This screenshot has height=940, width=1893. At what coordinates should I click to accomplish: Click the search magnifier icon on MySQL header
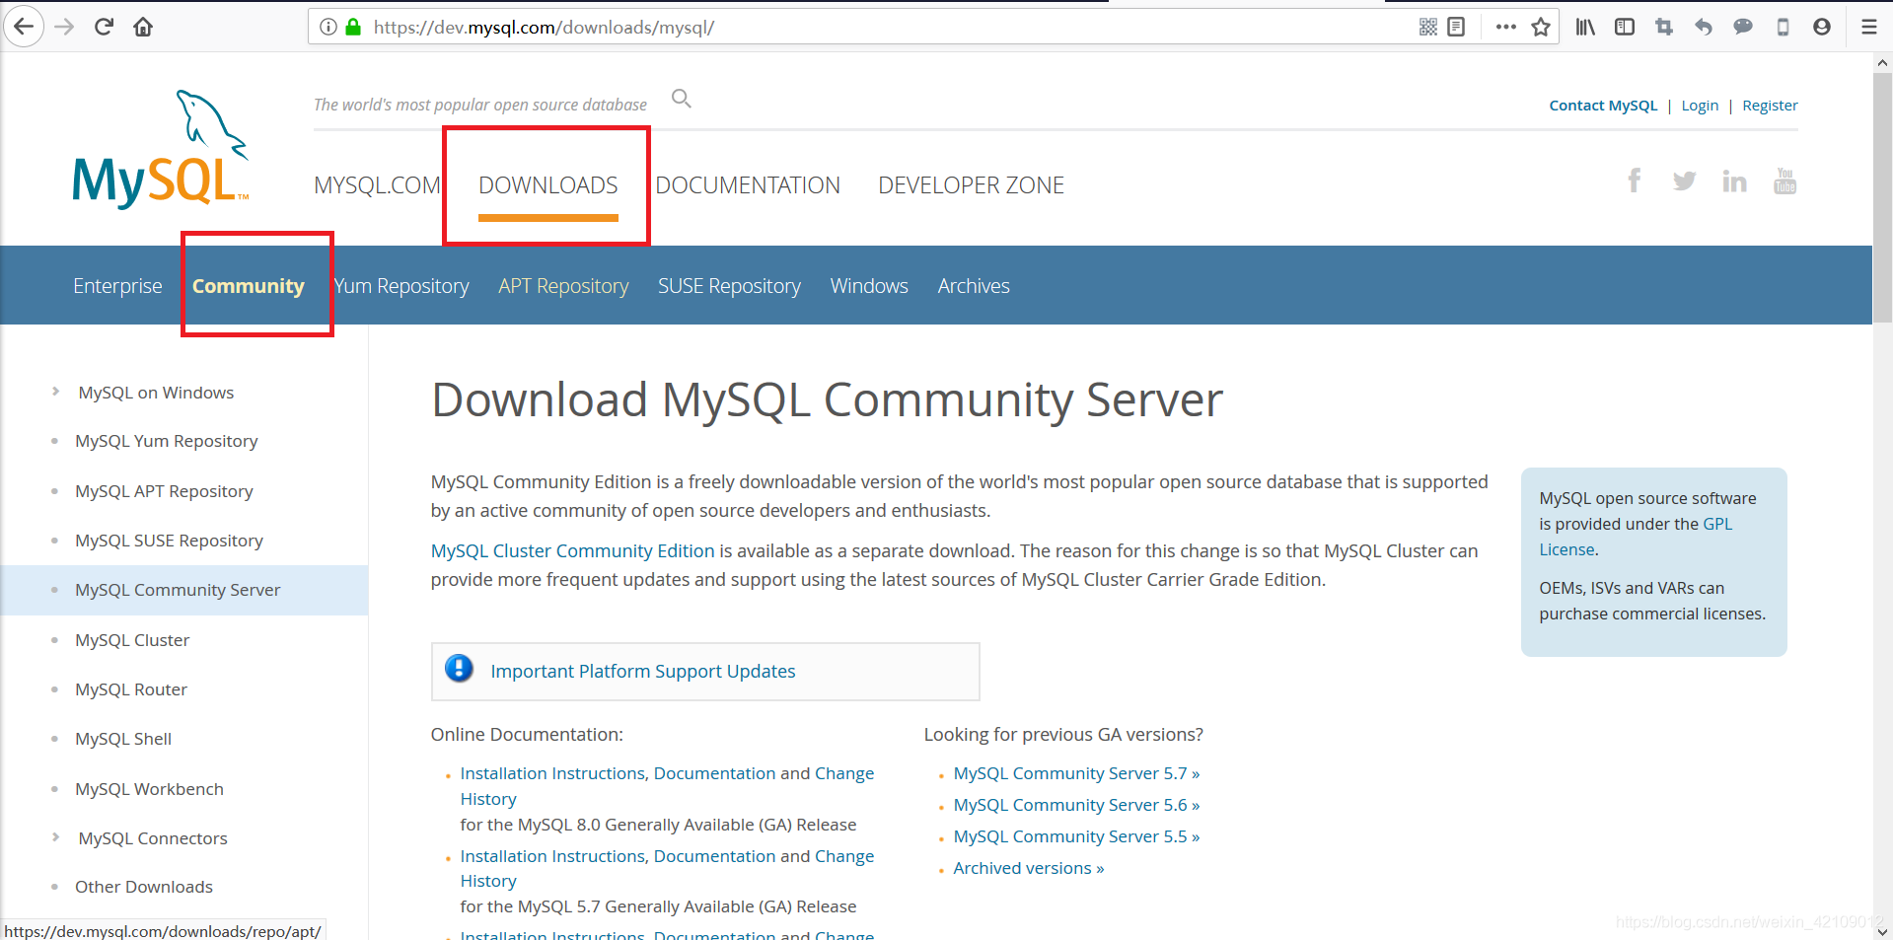pyautogui.click(x=682, y=99)
